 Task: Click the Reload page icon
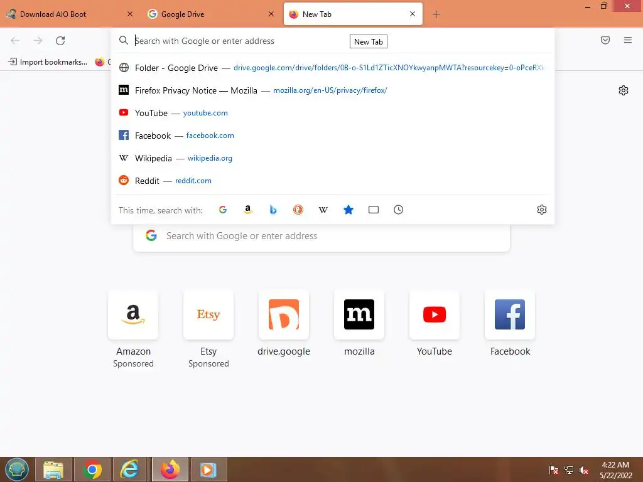[60, 41]
